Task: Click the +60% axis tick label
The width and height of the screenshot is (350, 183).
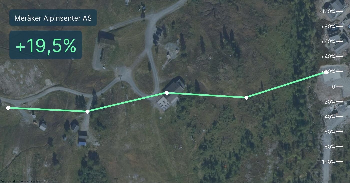Action: click(x=328, y=41)
